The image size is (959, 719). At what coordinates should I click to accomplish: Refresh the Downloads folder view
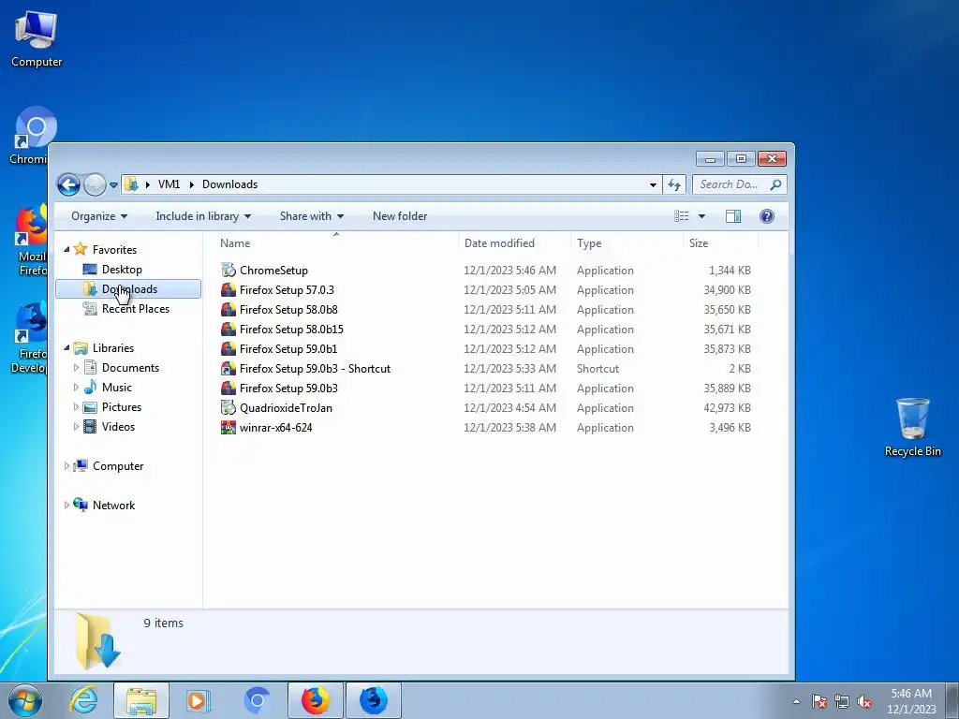pyautogui.click(x=674, y=184)
